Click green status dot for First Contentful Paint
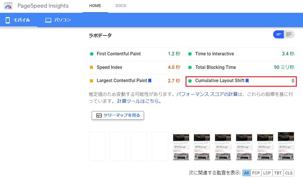The image size is (303, 178). pos(92,54)
